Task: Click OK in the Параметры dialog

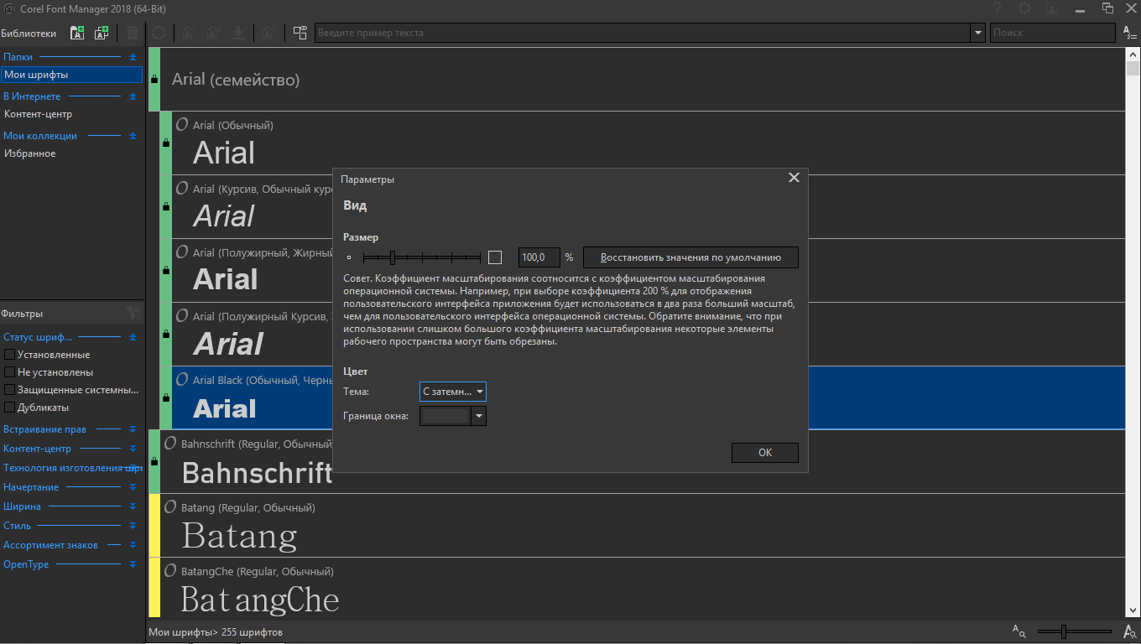Action: tap(765, 452)
